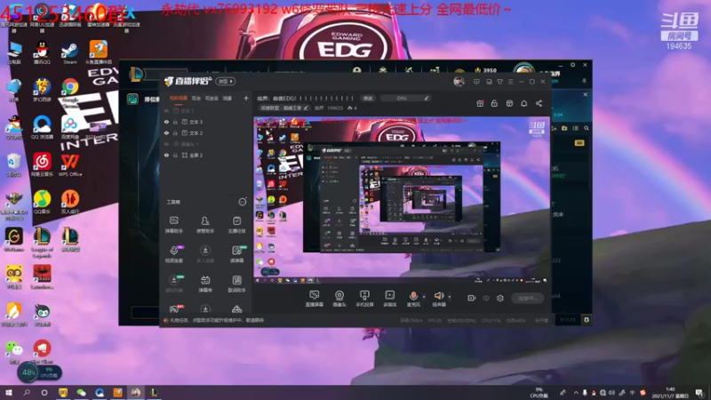The height and width of the screenshot is (400, 711).
Task: Open taskbar search icon
Action: pos(27,392)
